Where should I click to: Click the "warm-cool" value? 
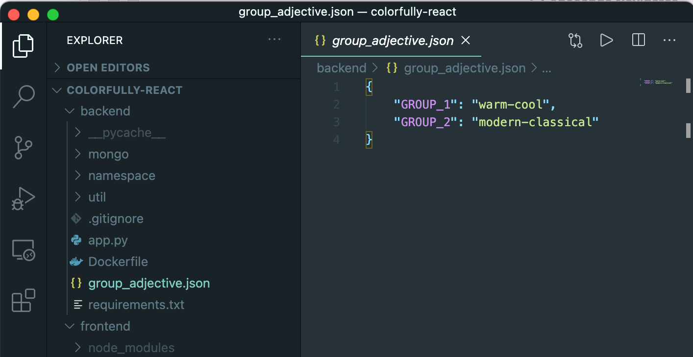tap(511, 104)
